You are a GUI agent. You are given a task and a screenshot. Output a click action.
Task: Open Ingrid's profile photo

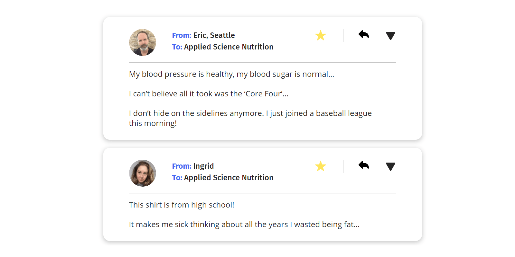(x=143, y=173)
